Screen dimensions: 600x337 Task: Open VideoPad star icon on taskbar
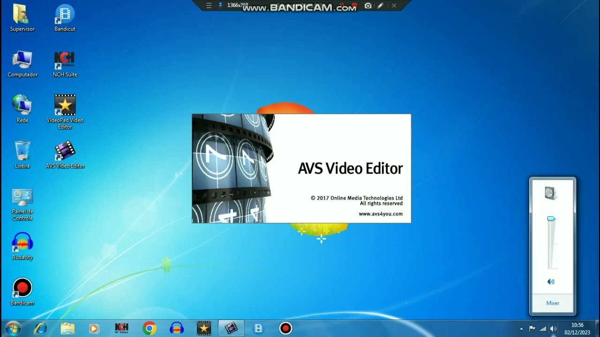tap(204, 329)
